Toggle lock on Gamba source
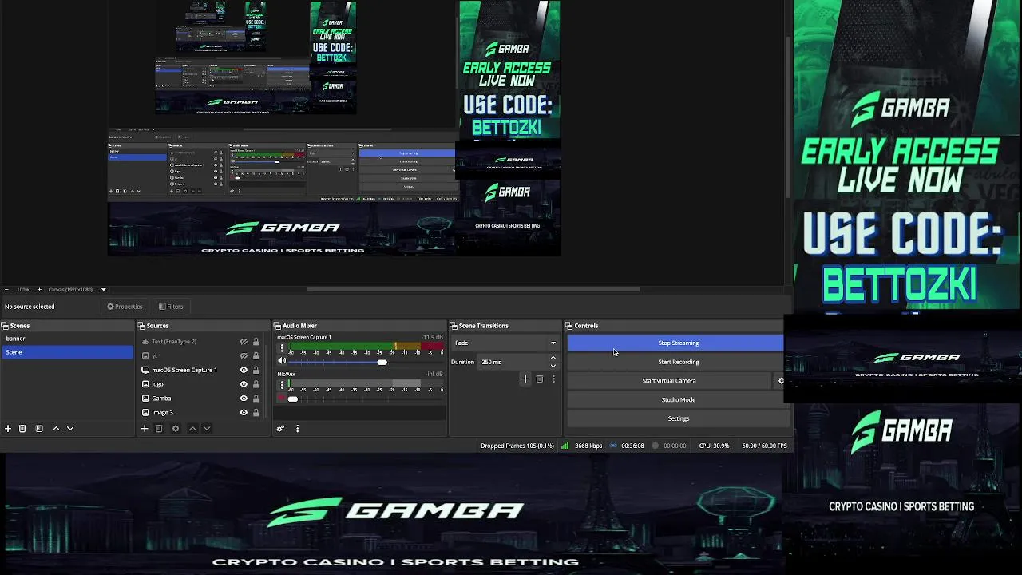Viewport: 1022px width, 575px height. point(255,399)
